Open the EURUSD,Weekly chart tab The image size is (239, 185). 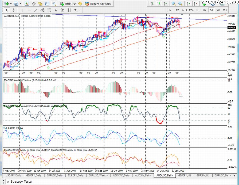click(x=98, y=175)
